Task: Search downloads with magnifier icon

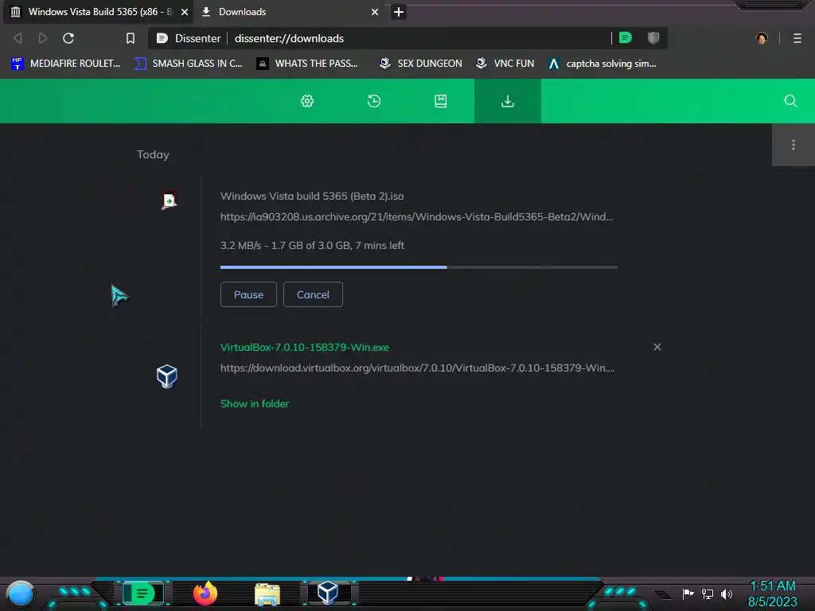Action: click(x=790, y=101)
